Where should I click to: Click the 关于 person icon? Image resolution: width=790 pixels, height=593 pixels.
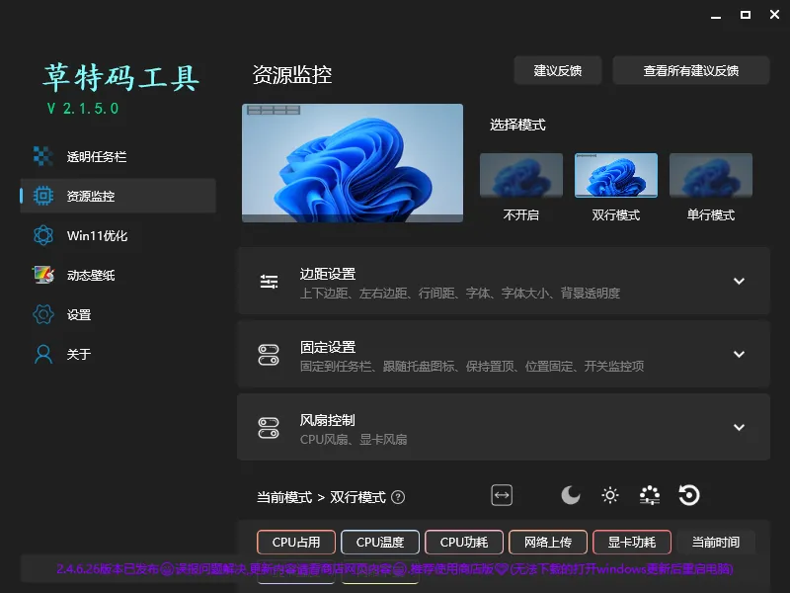click(43, 354)
